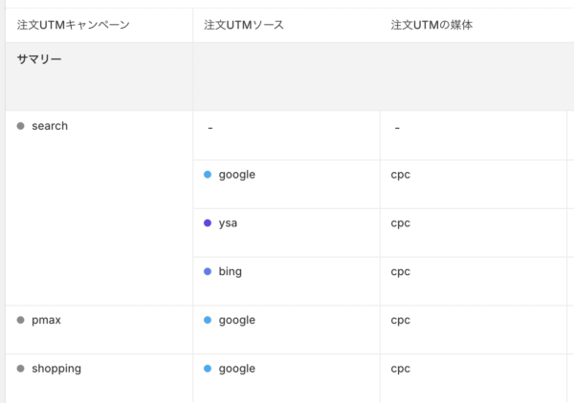The height and width of the screenshot is (403, 574).
Task: Click the blue dot beside google in search group
Action: click(x=208, y=175)
